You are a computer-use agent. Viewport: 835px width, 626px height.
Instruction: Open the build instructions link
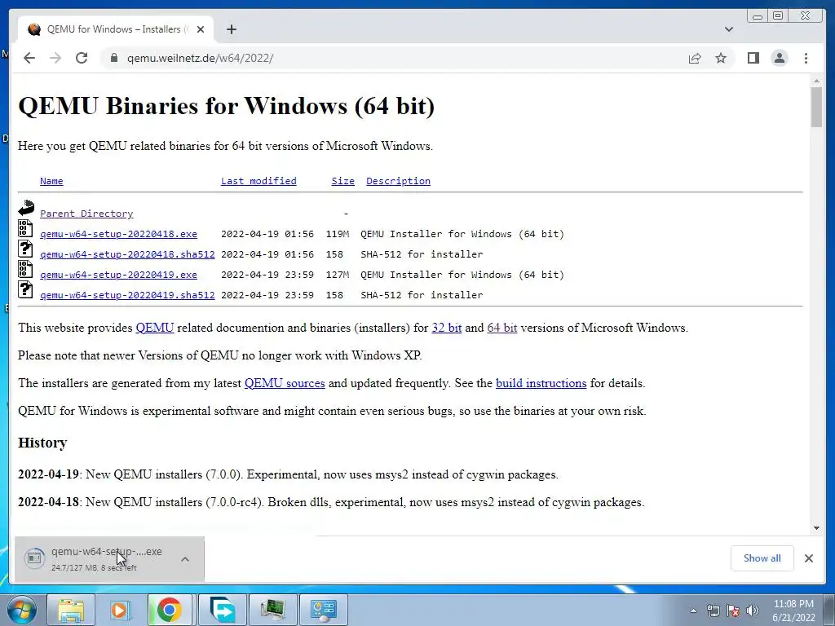pyautogui.click(x=541, y=383)
